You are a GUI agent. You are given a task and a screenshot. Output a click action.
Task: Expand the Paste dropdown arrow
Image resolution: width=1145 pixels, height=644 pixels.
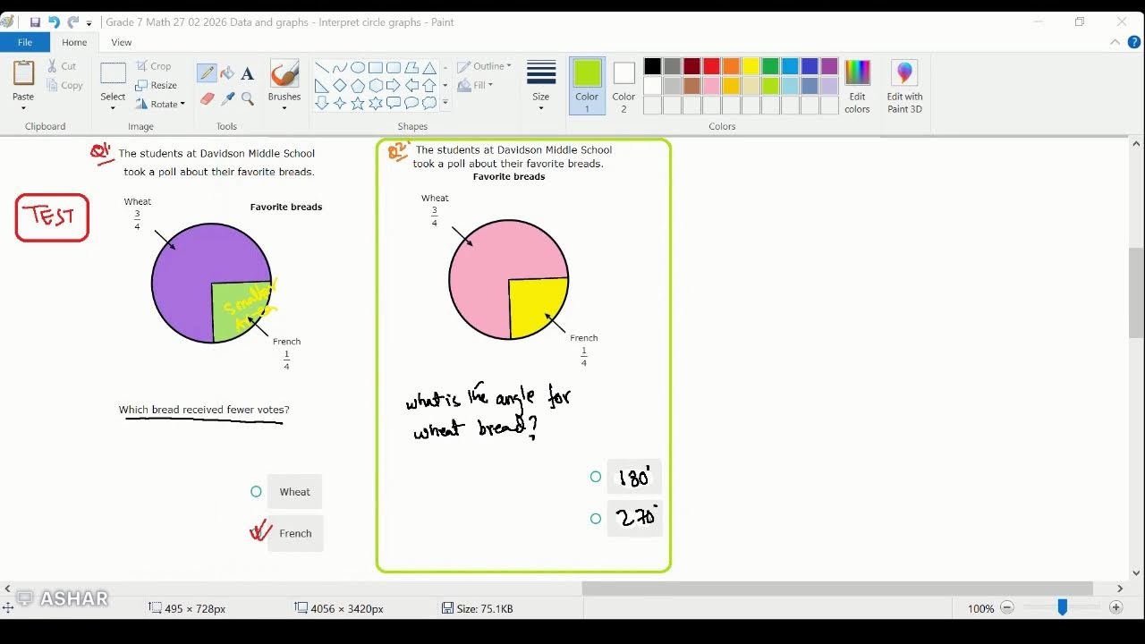(x=23, y=108)
